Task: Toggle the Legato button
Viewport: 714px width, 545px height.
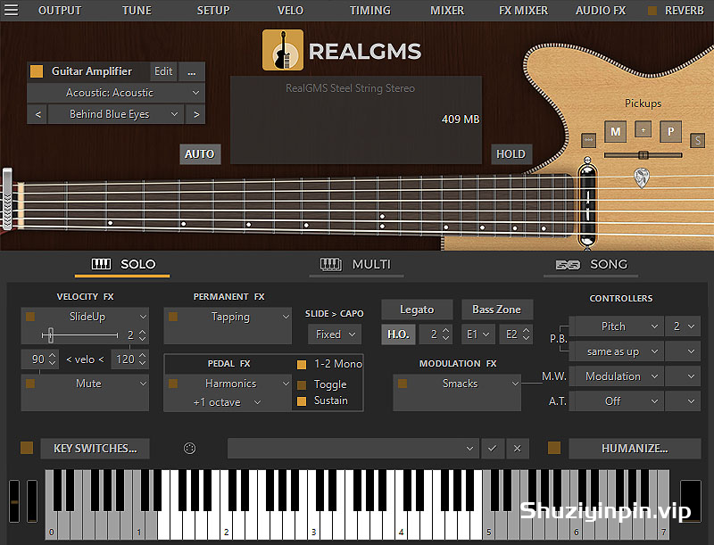Action: (417, 310)
